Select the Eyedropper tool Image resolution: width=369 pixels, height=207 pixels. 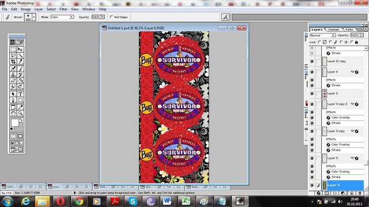point(21,108)
